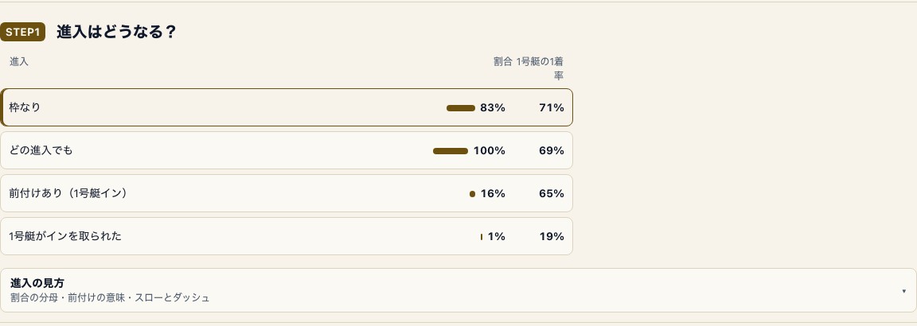Click the 69% win rate value
This screenshot has height=326, width=917.
tap(552, 151)
